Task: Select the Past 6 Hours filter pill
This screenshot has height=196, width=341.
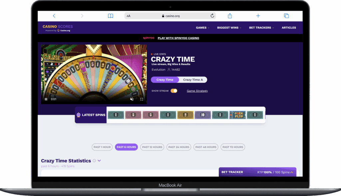Action: pos(126,147)
